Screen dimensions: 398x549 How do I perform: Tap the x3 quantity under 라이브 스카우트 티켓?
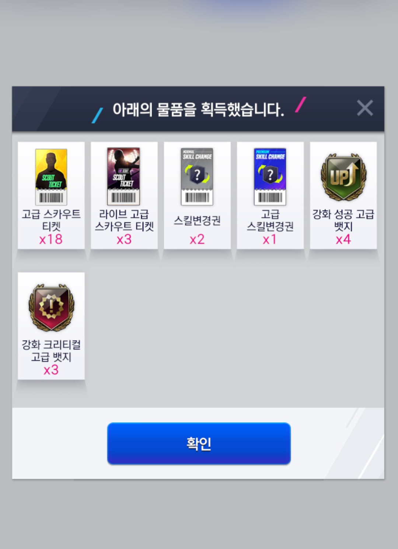[124, 239]
